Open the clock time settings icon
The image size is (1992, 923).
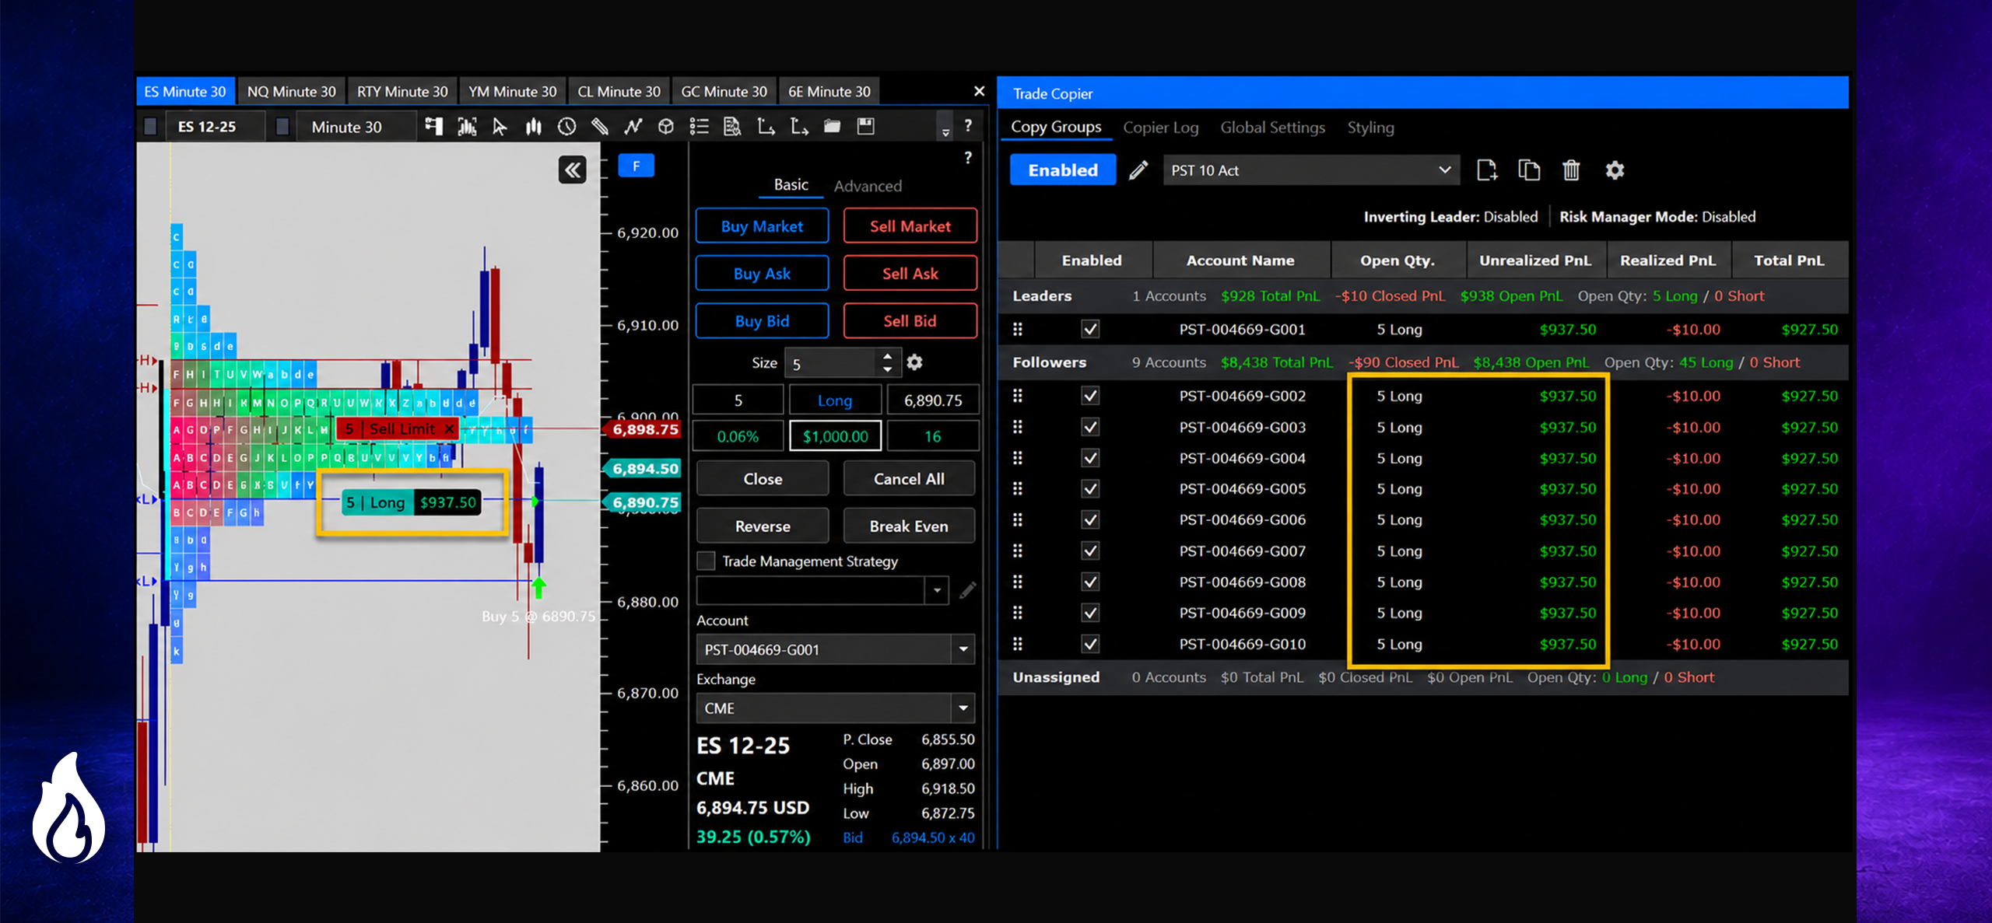566,127
